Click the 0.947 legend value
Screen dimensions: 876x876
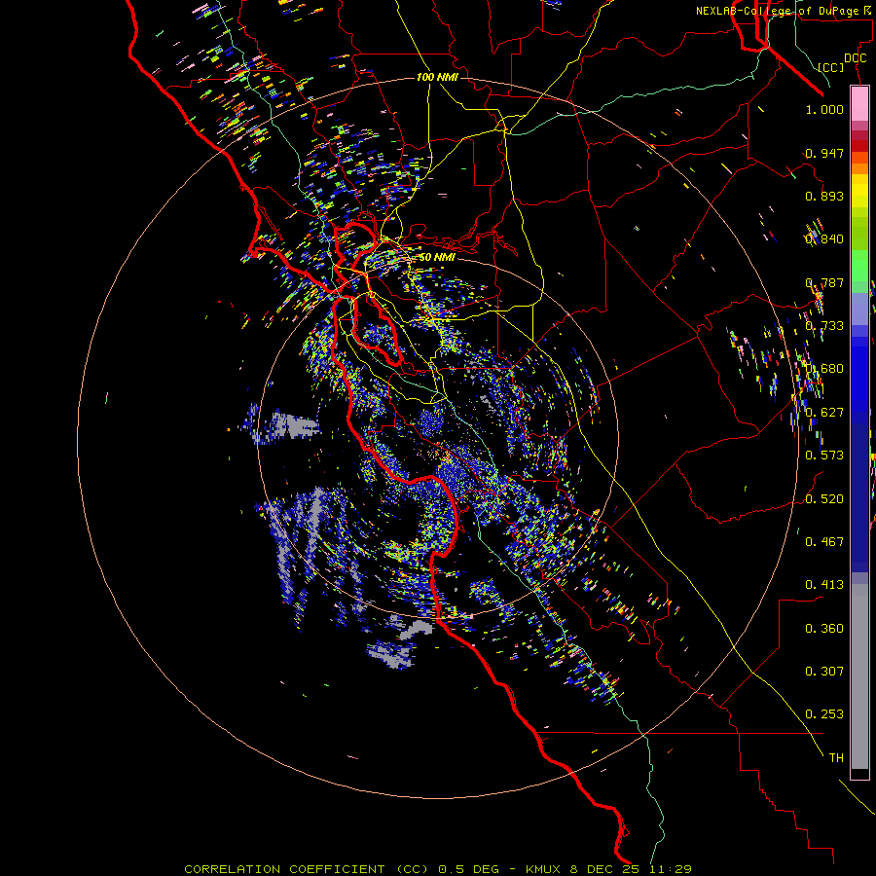coord(824,153)
